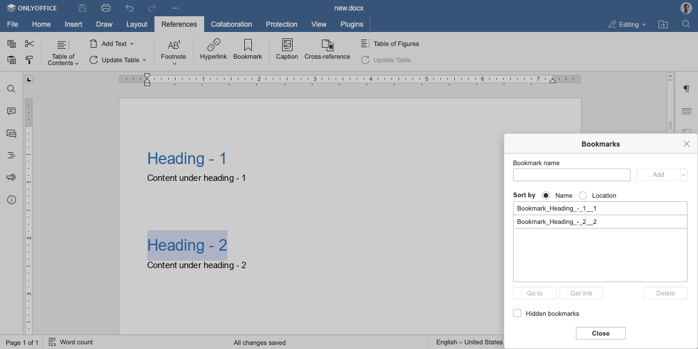Image resolution: width=698 pixels, height=349 pixels.
Task: Click the search icon in top right
Action: [x=686, y=24]
